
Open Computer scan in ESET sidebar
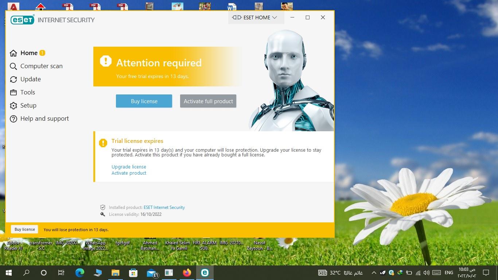click(36, 66)
